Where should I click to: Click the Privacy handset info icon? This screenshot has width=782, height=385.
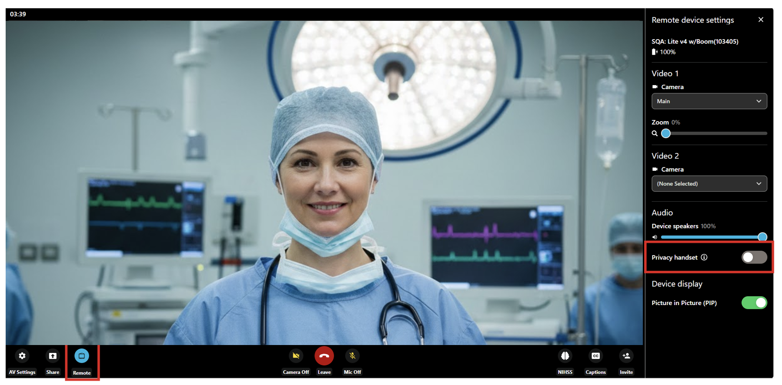[704, 257]
